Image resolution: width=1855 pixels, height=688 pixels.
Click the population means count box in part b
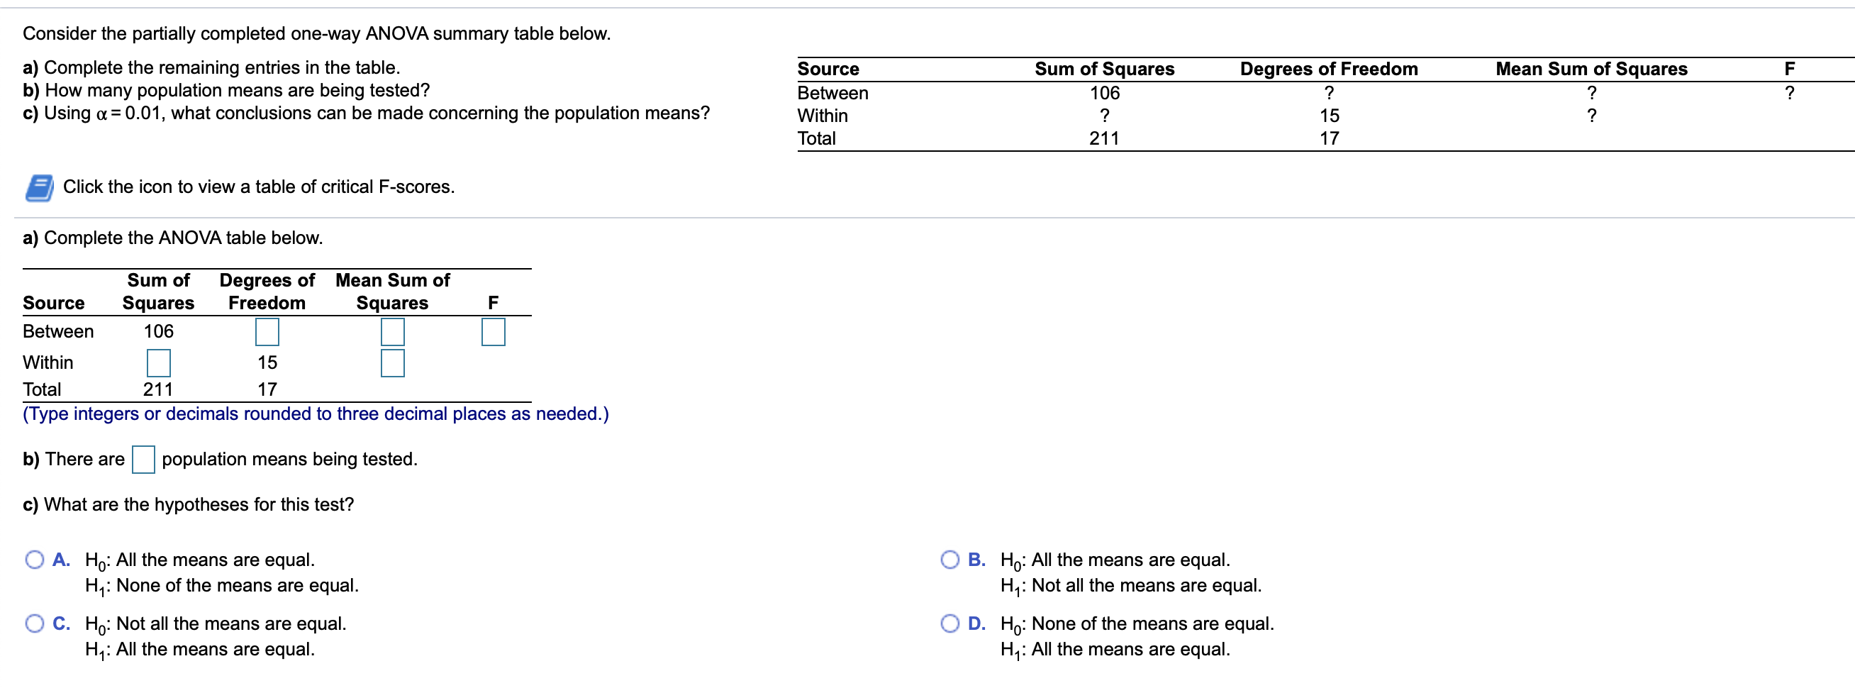tap(145, 459)
